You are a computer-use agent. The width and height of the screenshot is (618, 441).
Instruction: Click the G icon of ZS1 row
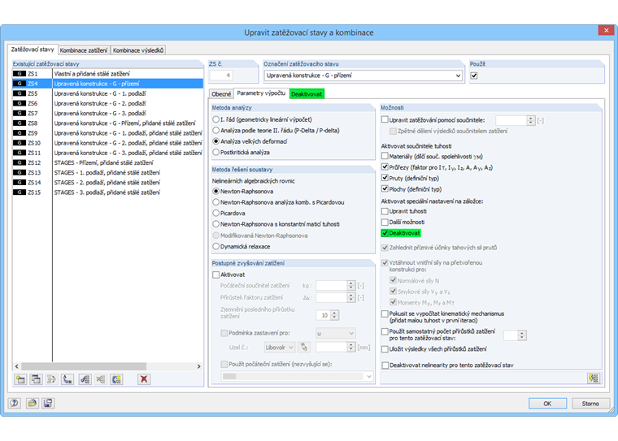pos(20,74)
